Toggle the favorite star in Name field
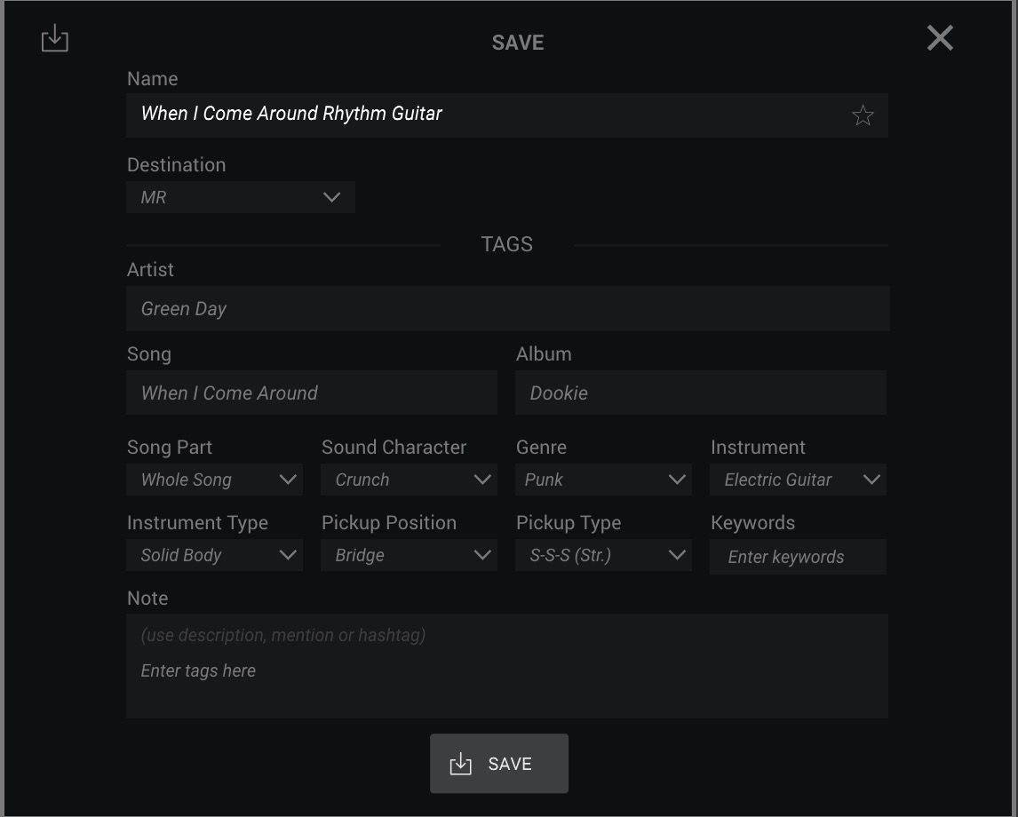The image size is (1018, 817). click(x=863, y=115)
